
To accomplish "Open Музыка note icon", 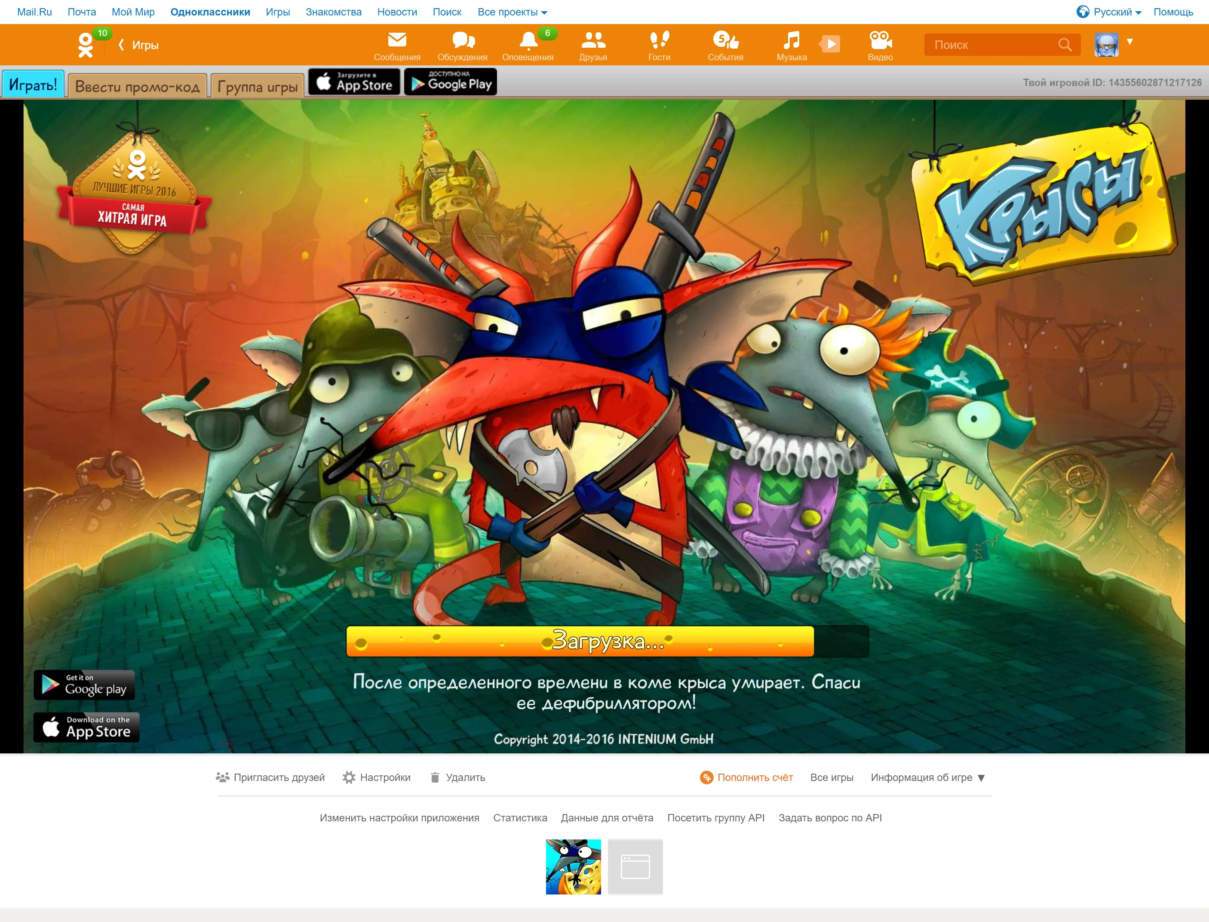I will click(792, 40).
